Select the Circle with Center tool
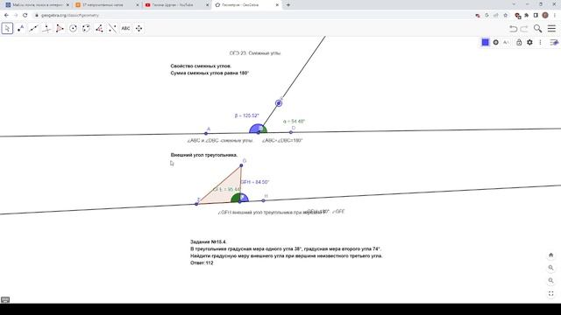The image size is (561, 315). [73, 29]
